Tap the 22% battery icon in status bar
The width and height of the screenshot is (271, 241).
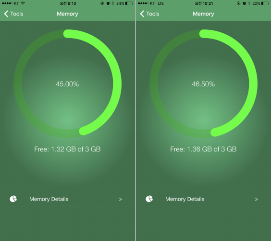tap(265, 3)
